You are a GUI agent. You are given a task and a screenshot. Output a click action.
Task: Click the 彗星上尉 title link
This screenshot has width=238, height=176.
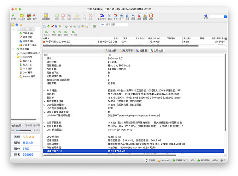pos(28,143)
